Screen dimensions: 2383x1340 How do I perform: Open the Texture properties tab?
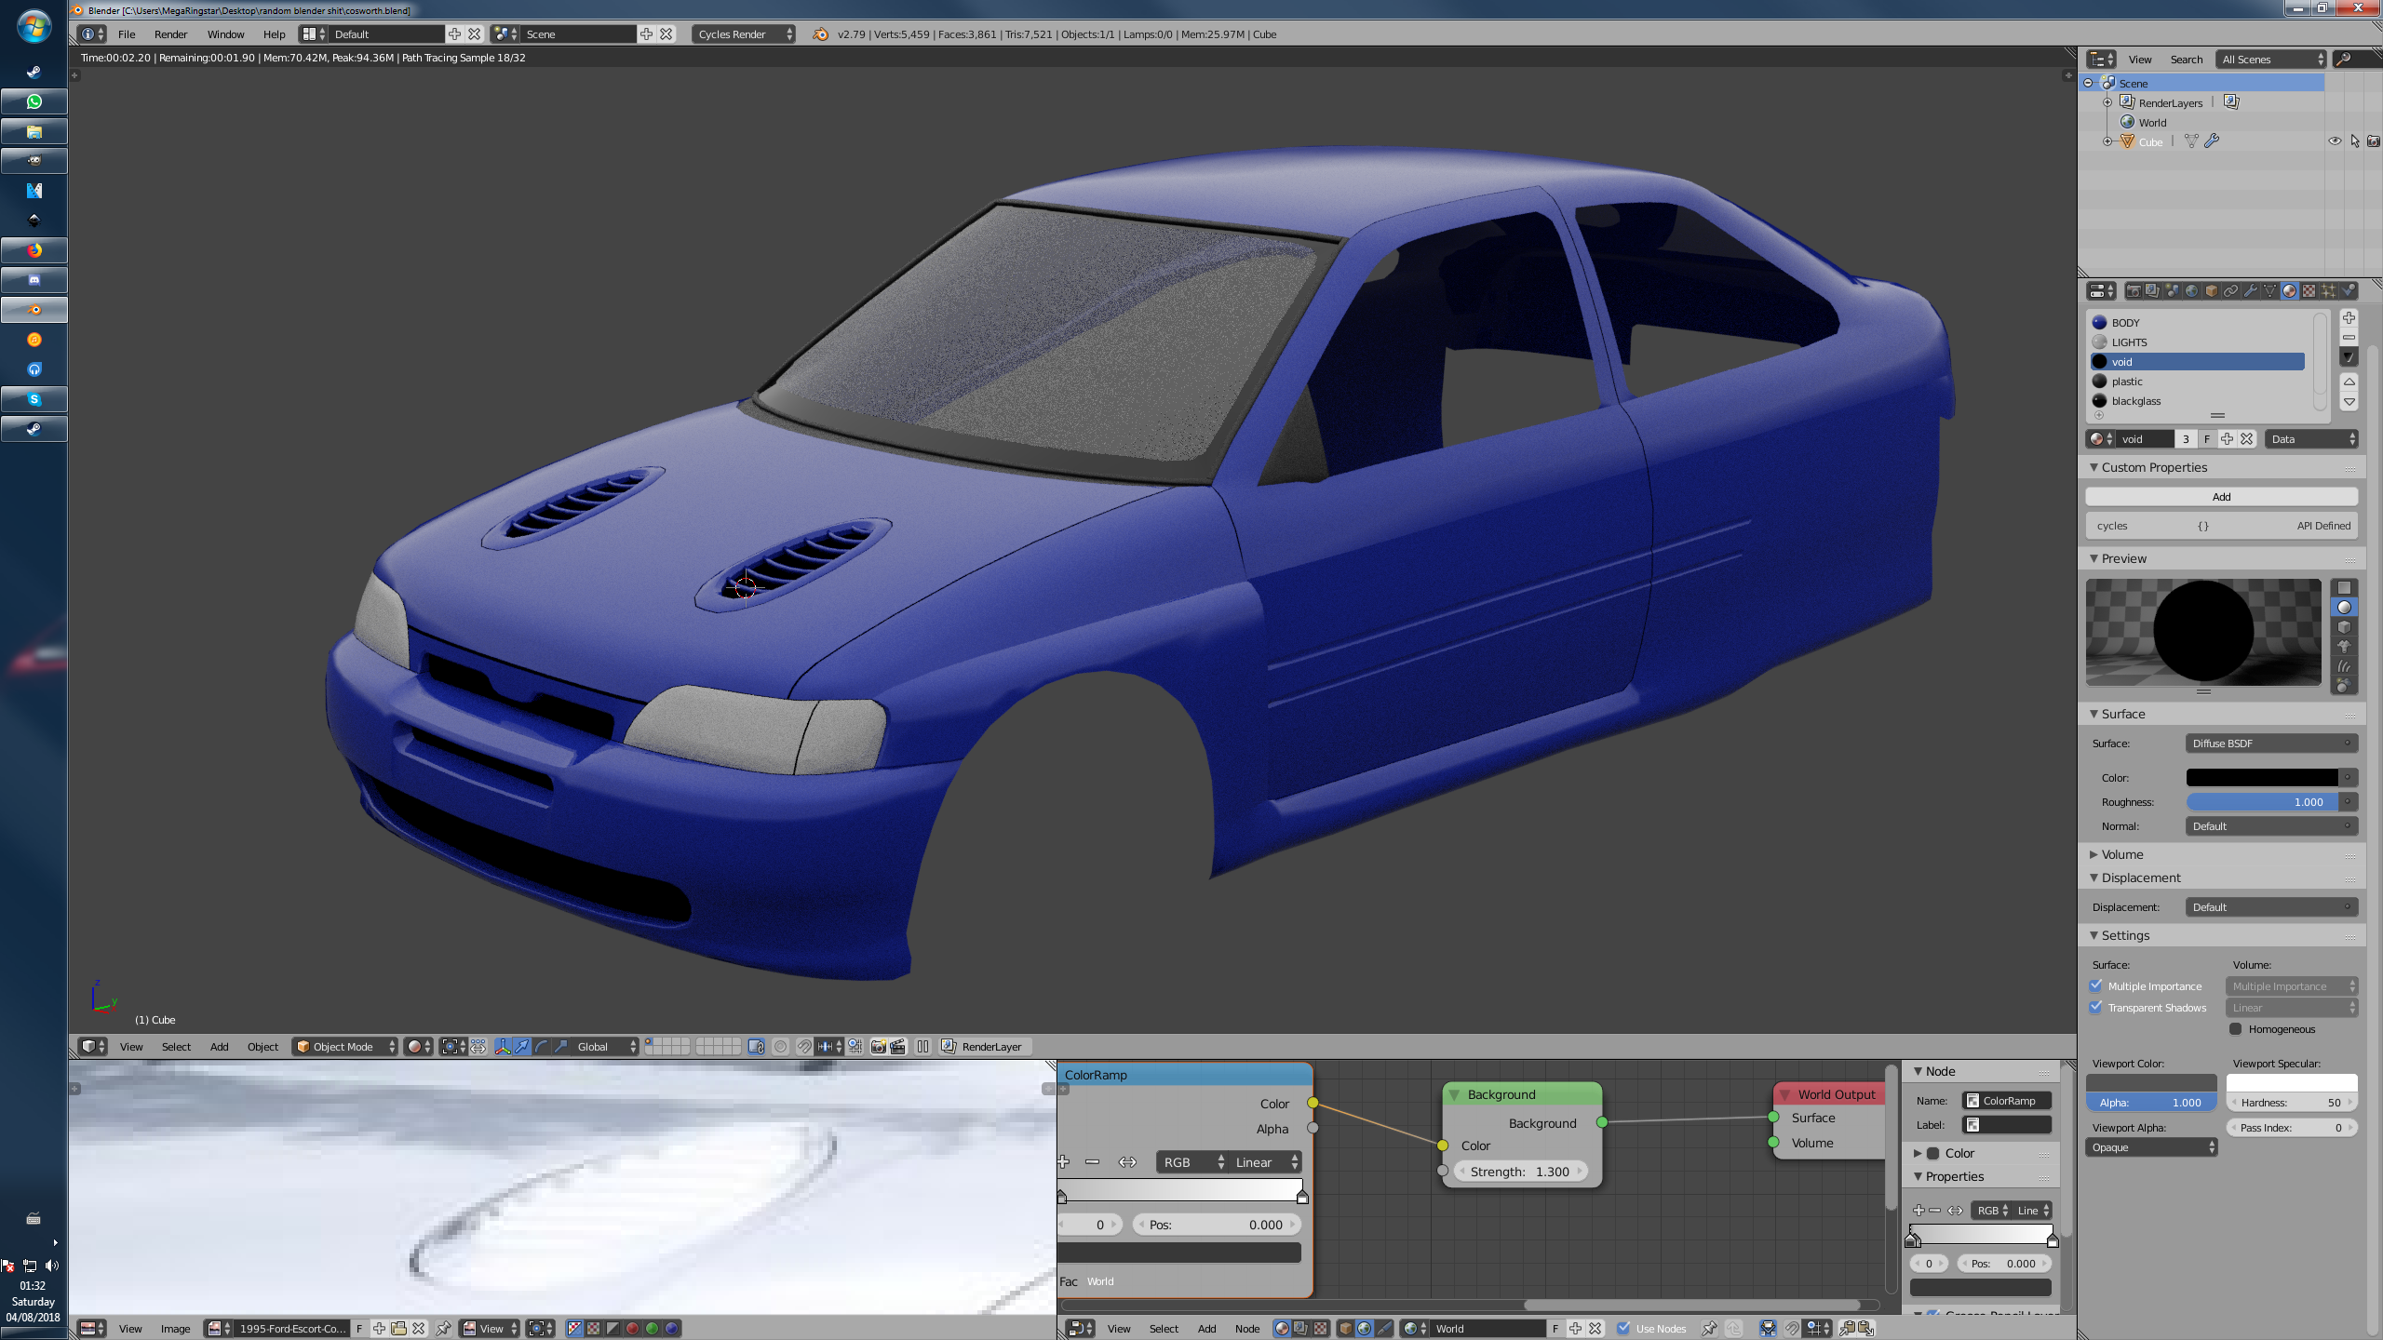pyautogui.click(x=2309, y=291)
